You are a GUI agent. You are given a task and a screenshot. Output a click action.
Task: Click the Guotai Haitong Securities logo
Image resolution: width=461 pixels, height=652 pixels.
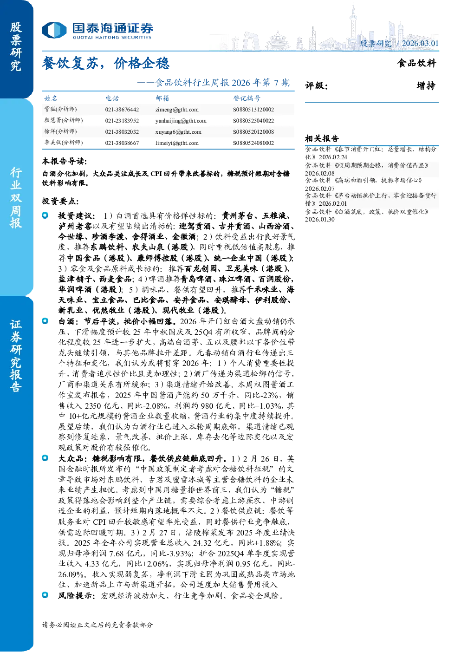(97, 31)
